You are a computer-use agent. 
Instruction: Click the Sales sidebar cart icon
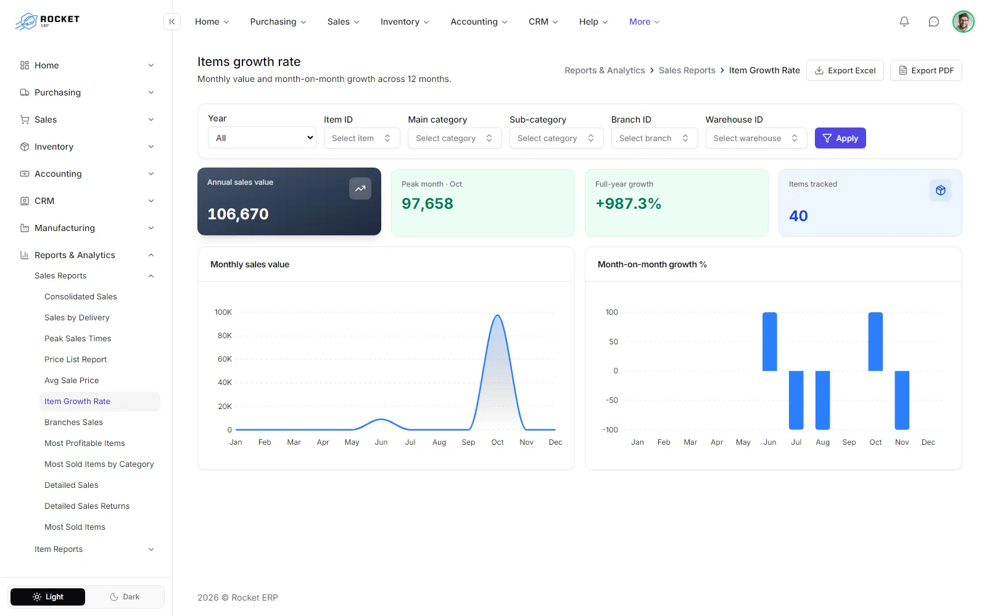[25, 120]
